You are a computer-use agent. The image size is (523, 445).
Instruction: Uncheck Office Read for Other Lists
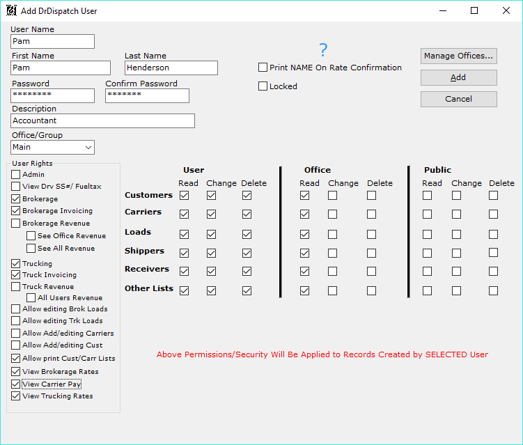tap(304, 291)
